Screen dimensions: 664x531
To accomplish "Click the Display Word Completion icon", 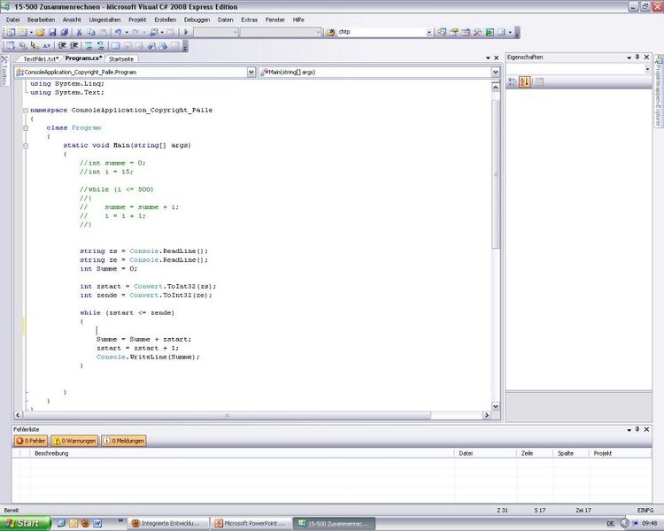I will tap(46, 46).
